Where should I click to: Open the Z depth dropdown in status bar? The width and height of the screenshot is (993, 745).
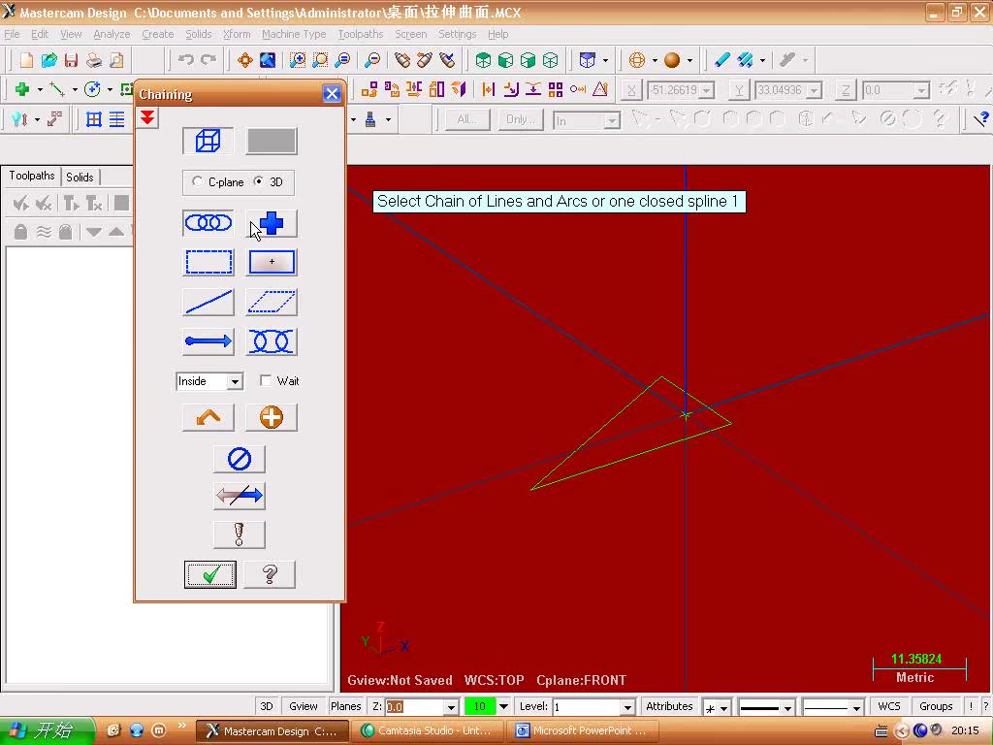451,707
